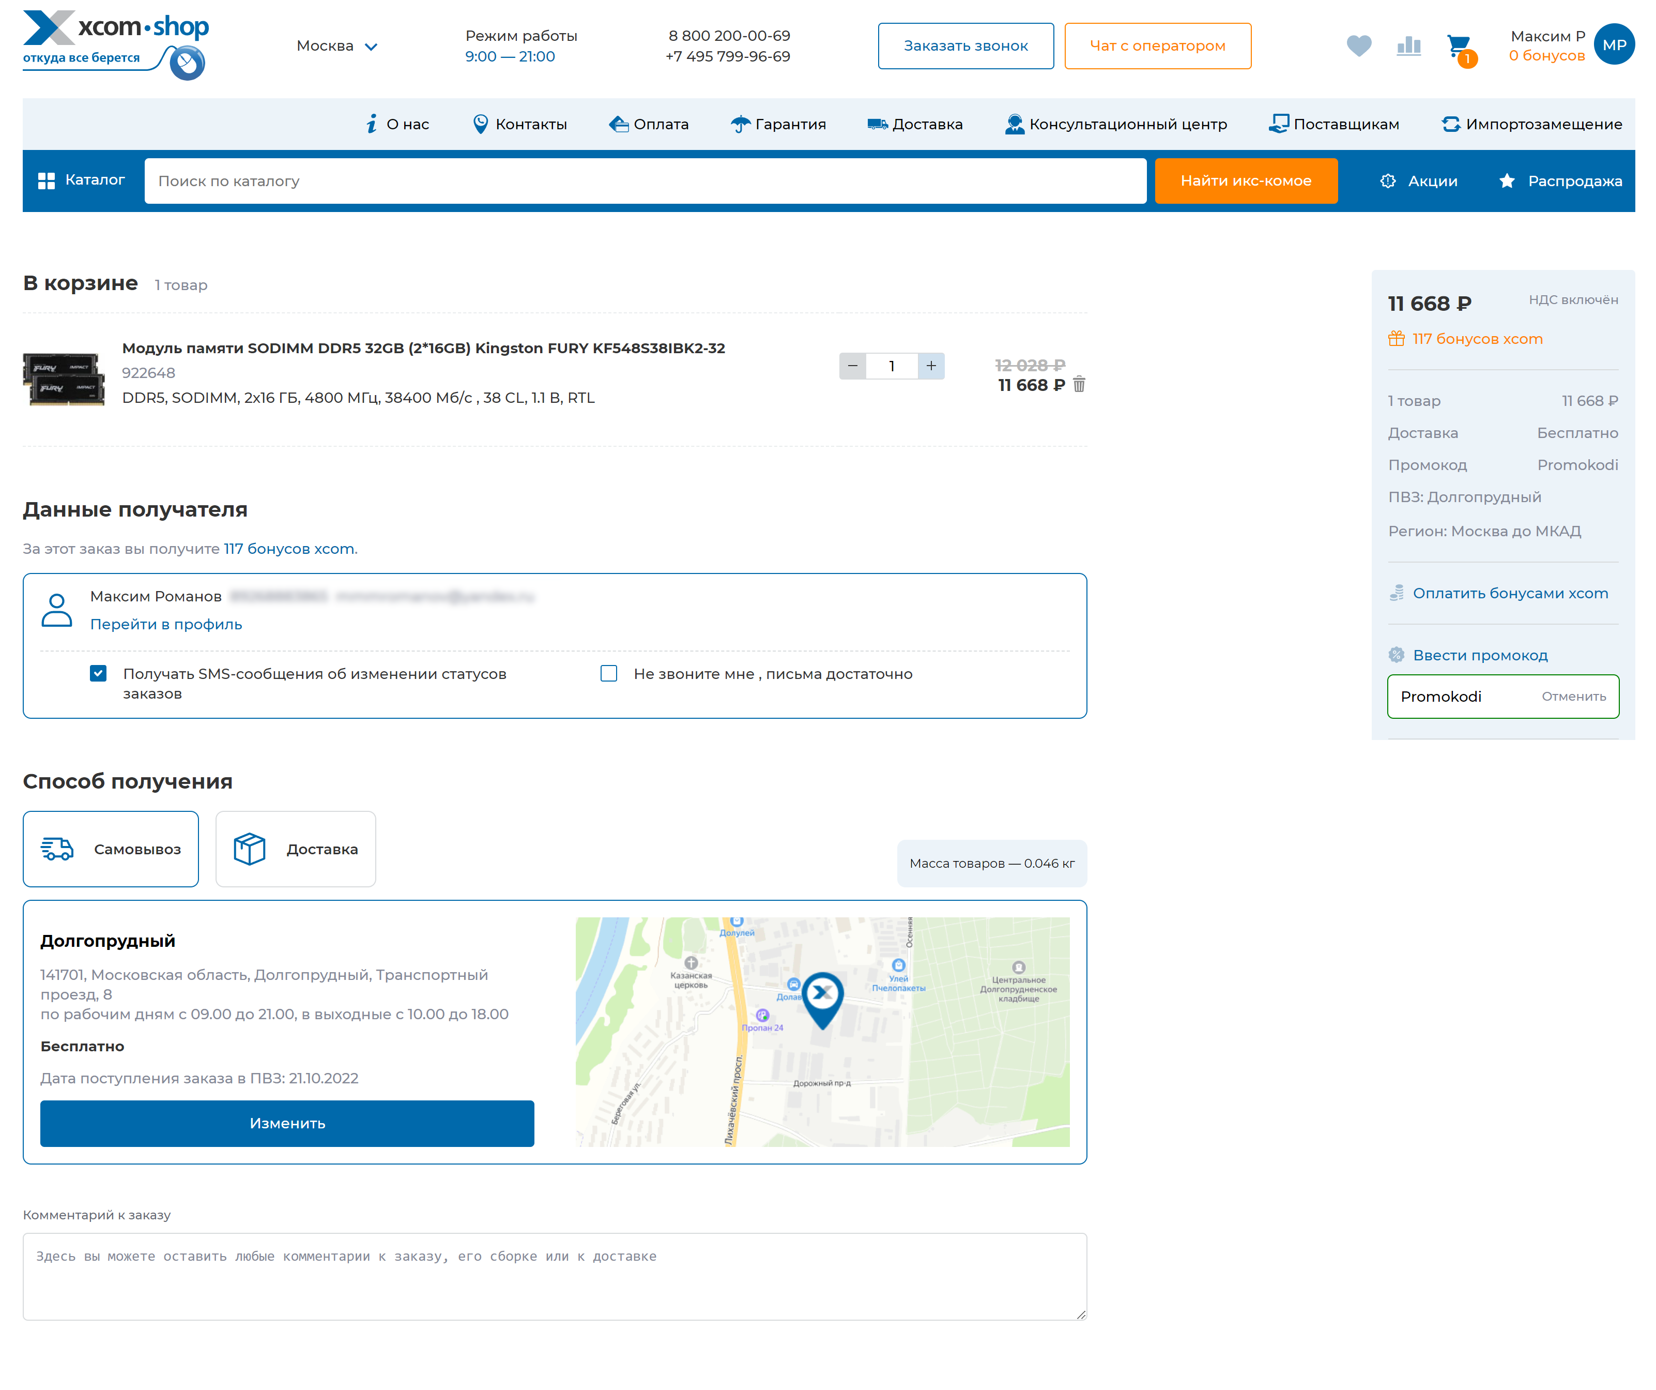
Task: Click the badge icon beside Акции
Action: [x=1388, y=180]
